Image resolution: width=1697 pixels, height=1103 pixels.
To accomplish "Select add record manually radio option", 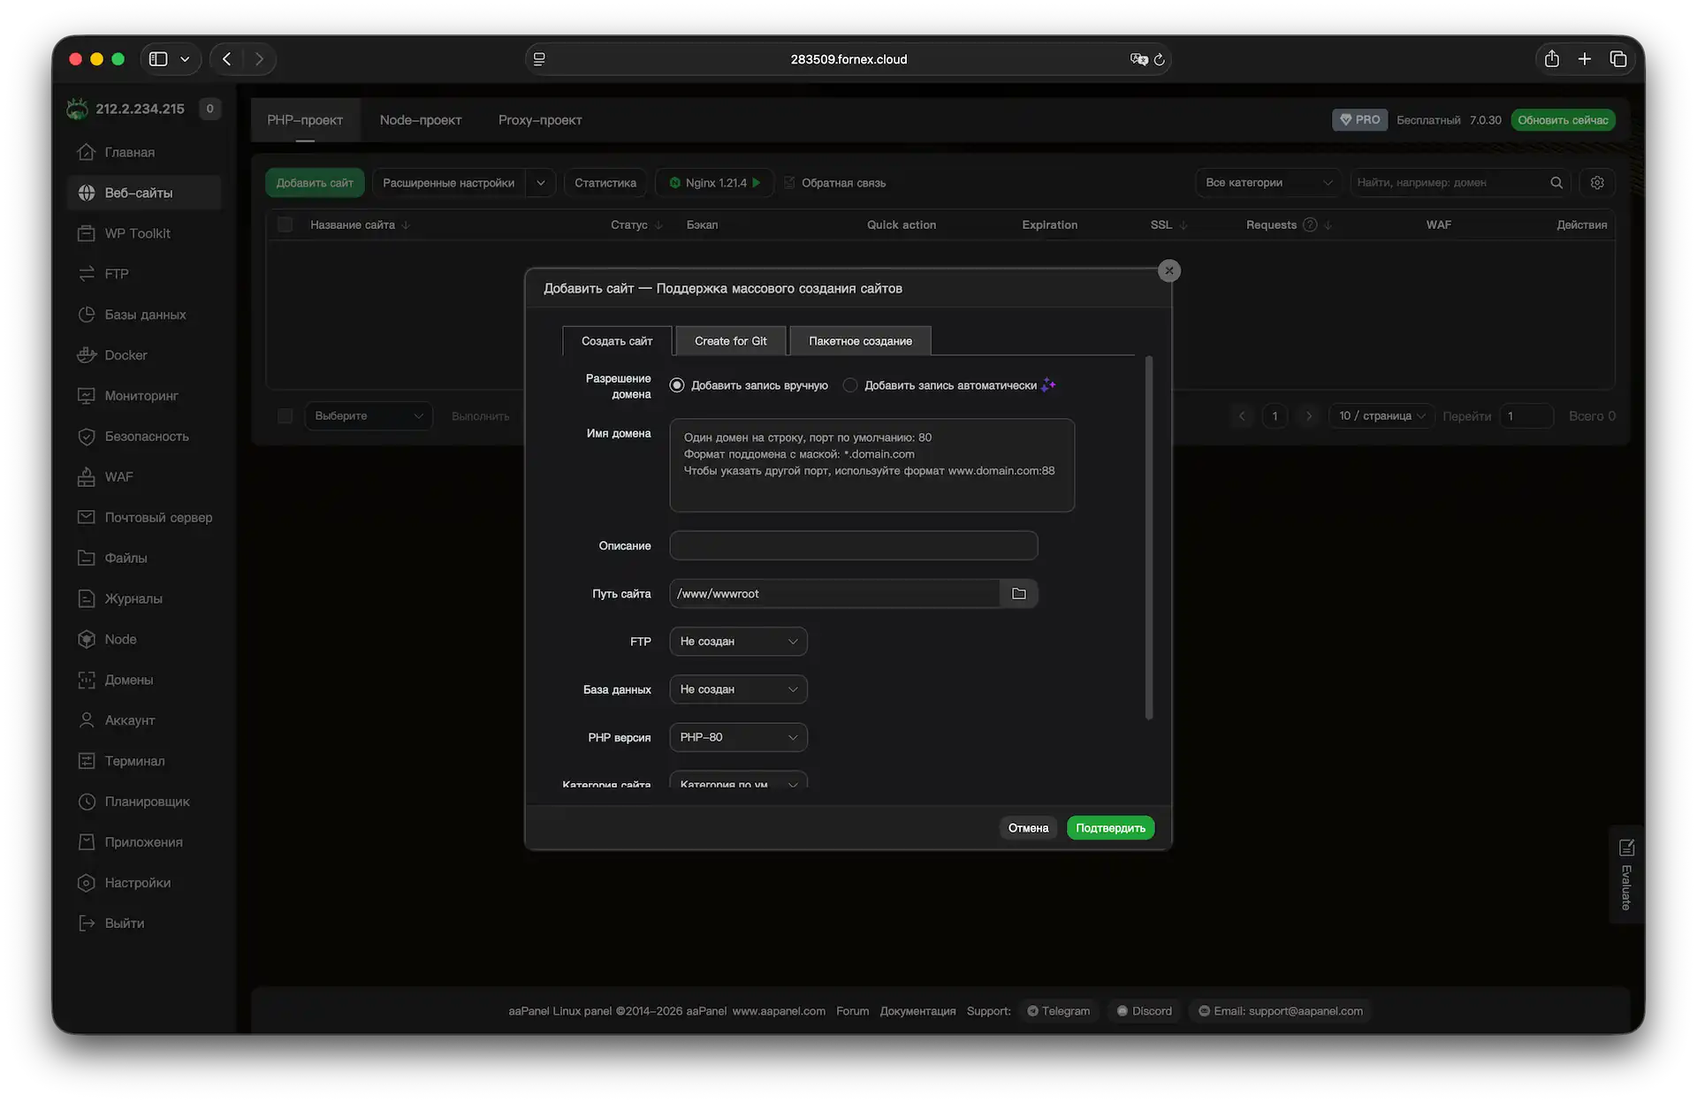I will pyautogui.click(x=677, y=385).
